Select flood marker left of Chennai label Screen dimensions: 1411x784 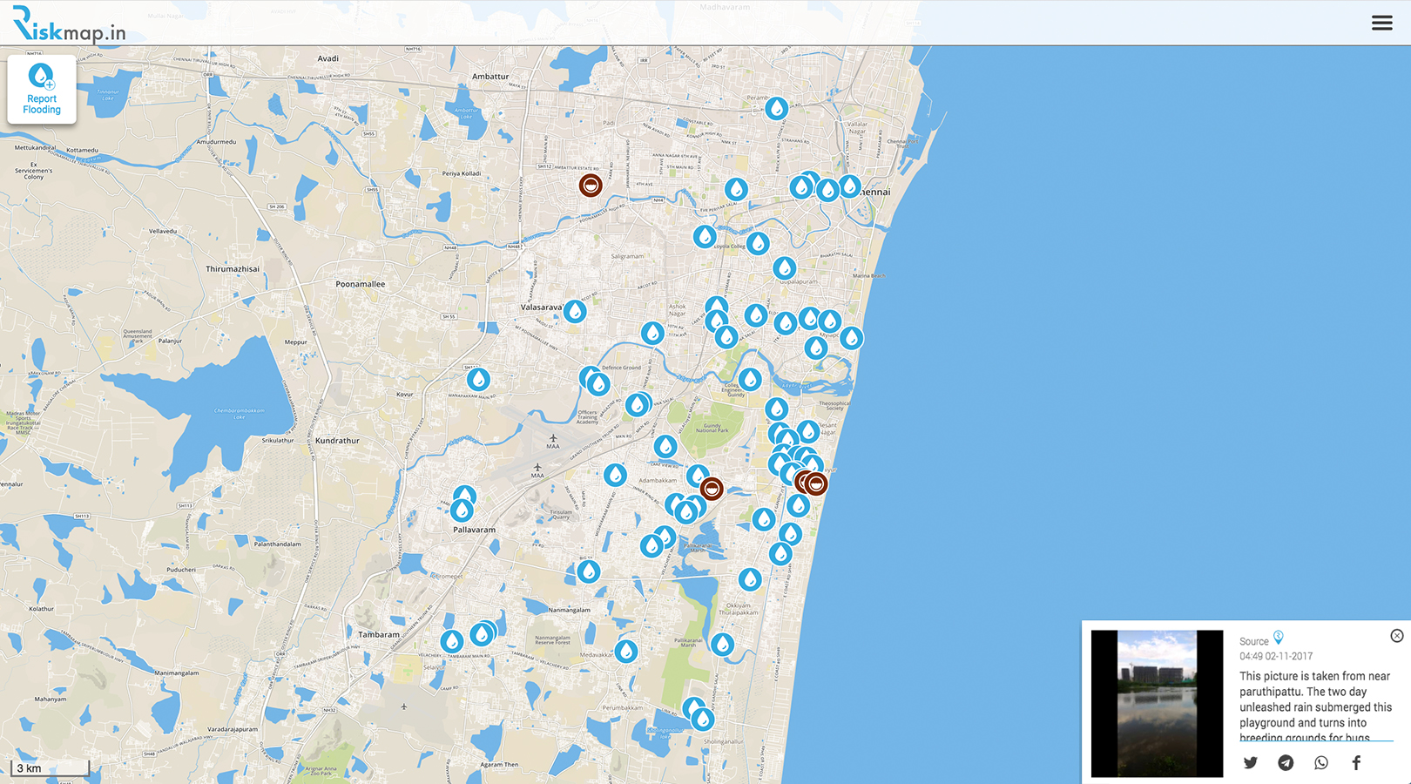point(849,186)
